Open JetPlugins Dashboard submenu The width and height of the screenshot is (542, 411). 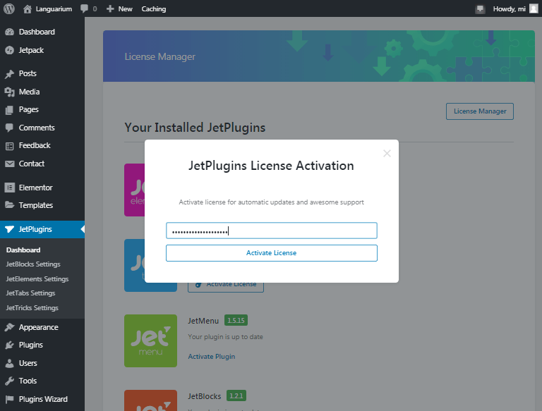coord(23,250)
